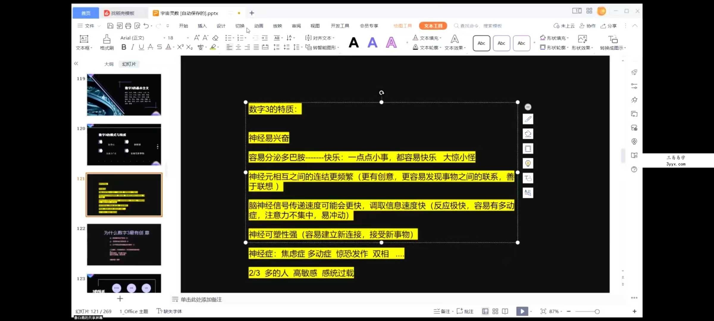Align text left
Viewport: 714px width, 321px height.
point(229,47)
